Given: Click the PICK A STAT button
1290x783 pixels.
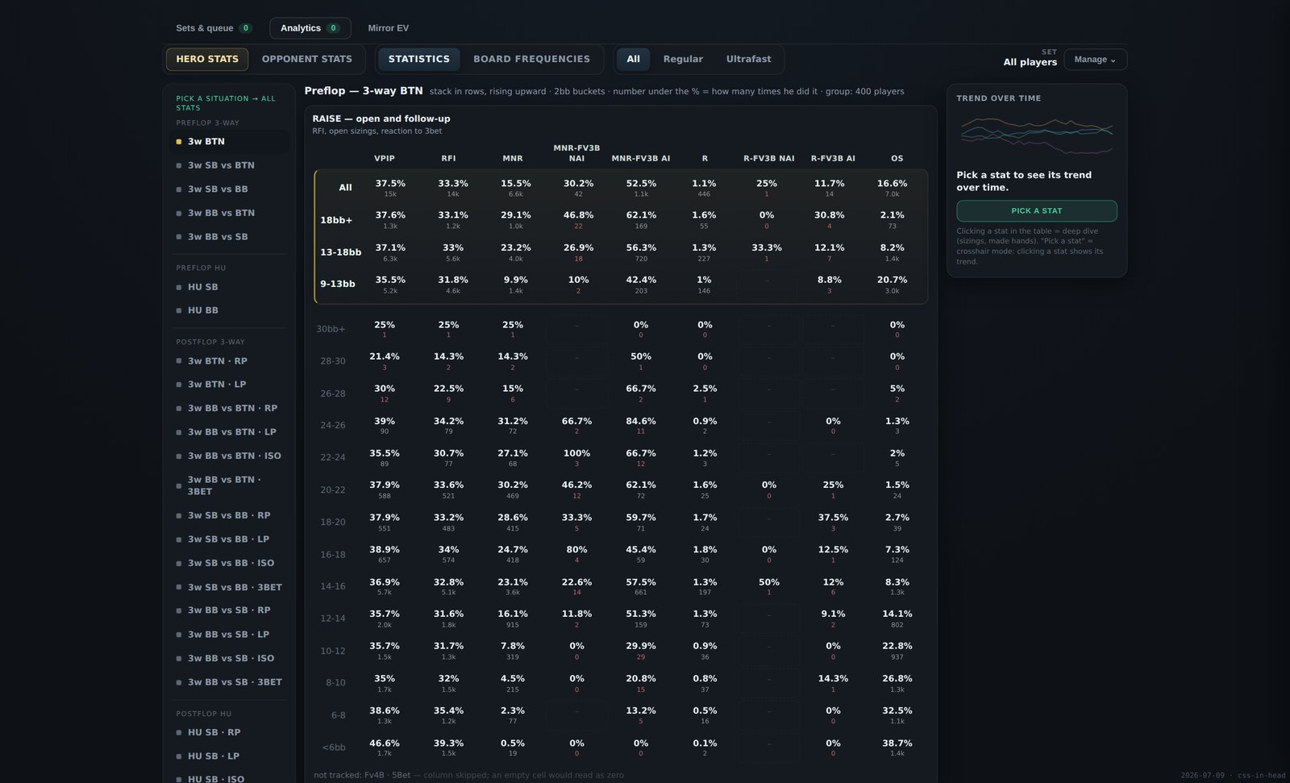Looking at the screenshot, I should (1037, 211).
